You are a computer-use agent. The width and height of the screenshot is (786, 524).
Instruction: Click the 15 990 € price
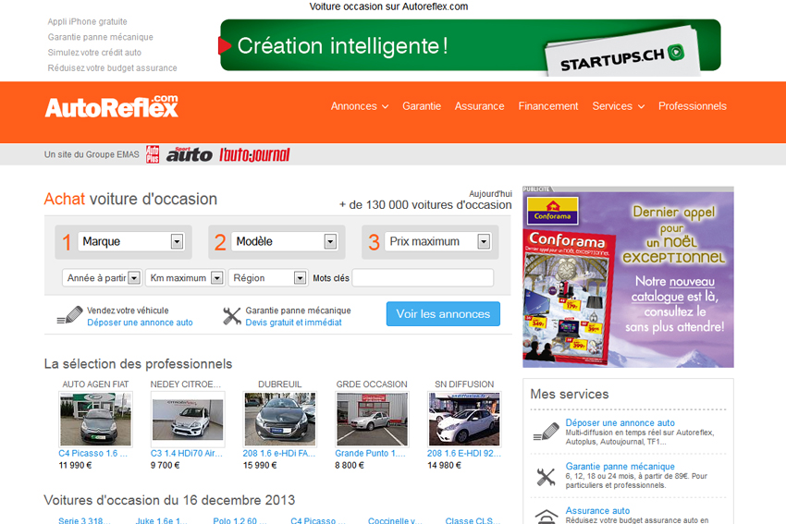[260, 466]
